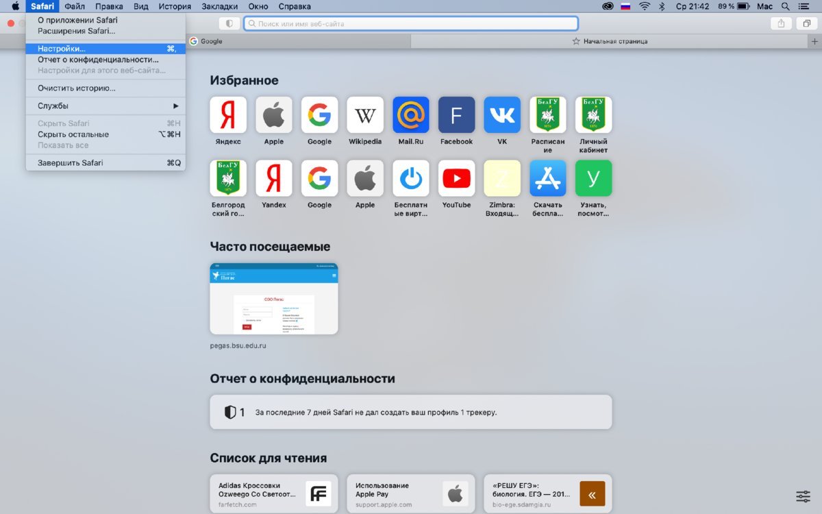Open the Личный кабинет favorite
Viewport: 822px width, 514px height.
tap(593, 114)
